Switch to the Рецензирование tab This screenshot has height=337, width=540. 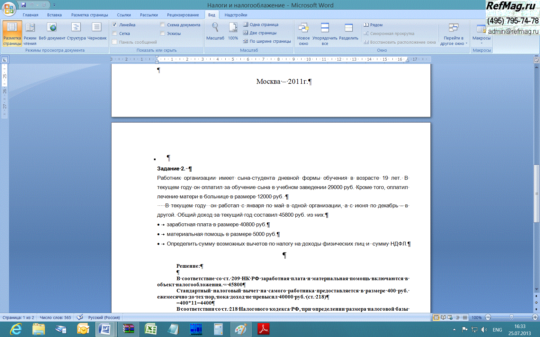click(x=183, y=15)
